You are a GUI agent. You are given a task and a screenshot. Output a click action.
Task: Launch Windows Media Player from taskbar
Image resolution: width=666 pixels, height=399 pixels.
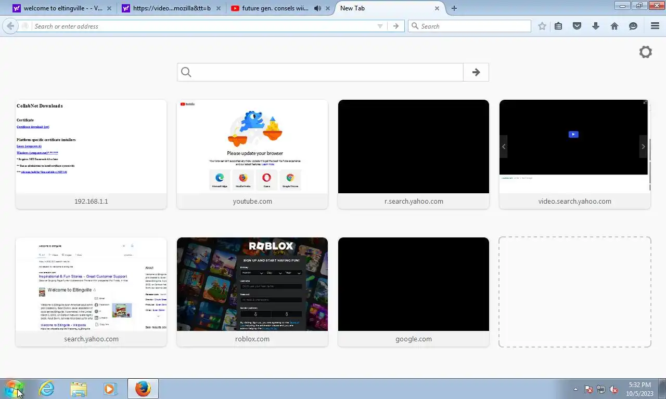(110, 389)
